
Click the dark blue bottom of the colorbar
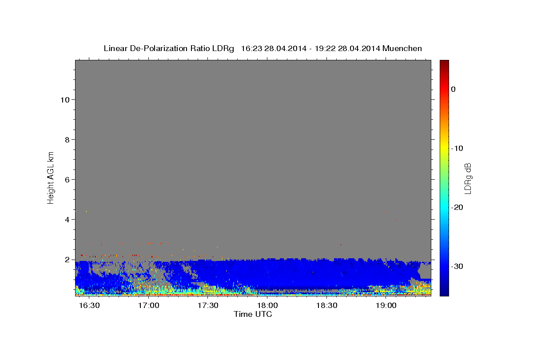[x=444, y=292]
